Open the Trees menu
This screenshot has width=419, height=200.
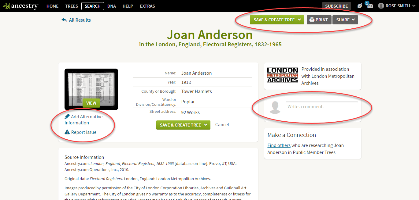point(72,6)
